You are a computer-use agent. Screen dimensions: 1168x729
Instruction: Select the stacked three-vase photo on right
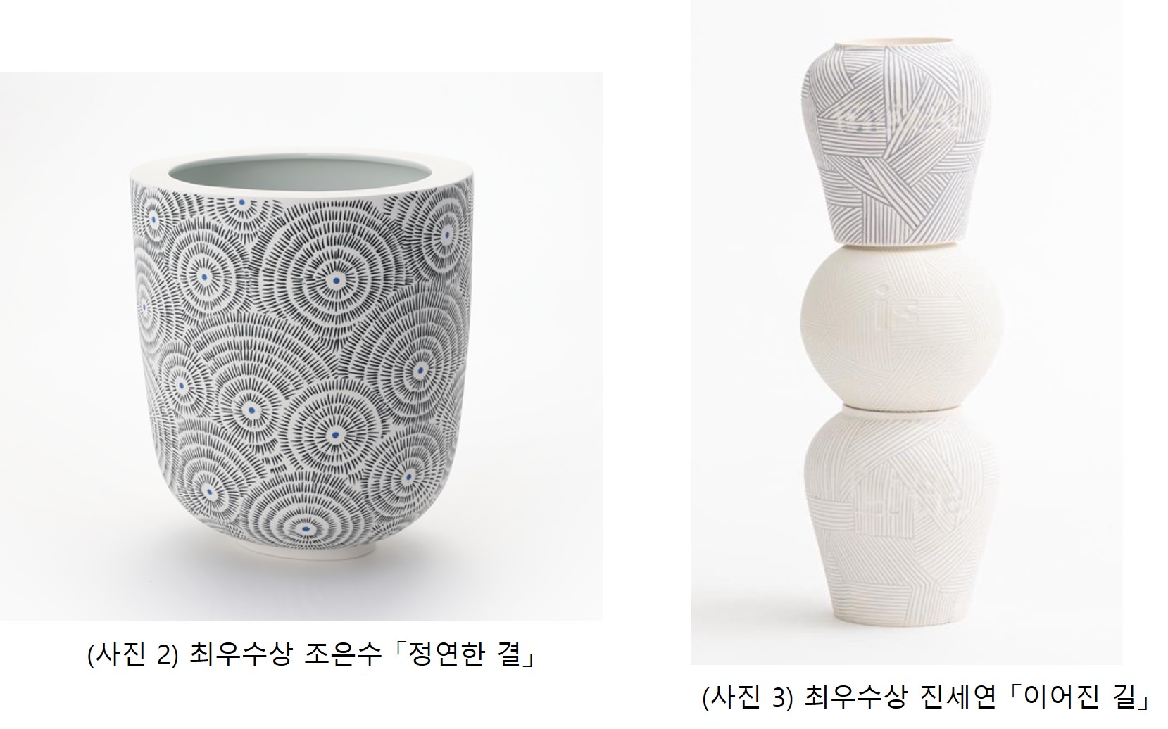coord(906,332)
